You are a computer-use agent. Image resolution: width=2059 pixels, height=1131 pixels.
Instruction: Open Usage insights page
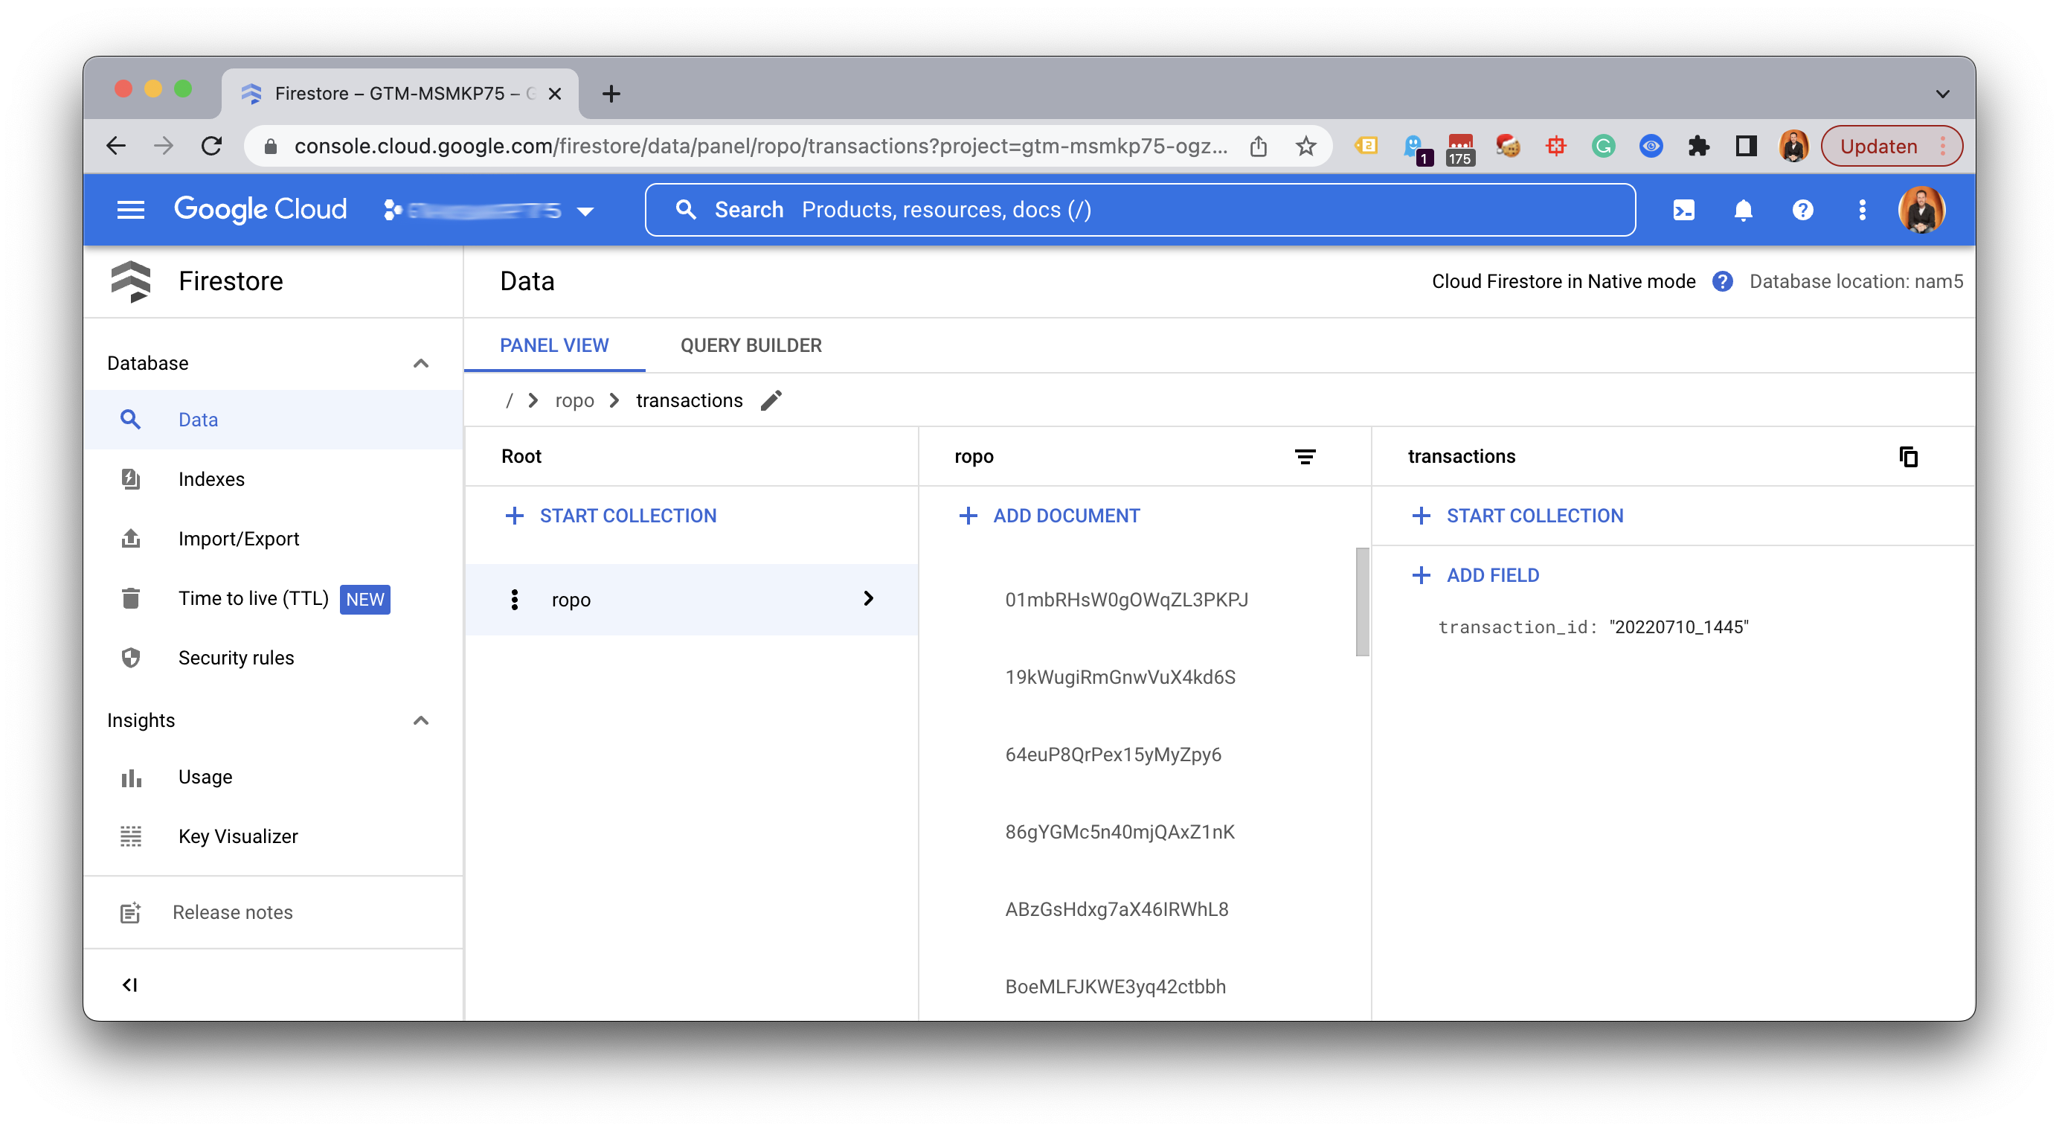click(273, 777)
